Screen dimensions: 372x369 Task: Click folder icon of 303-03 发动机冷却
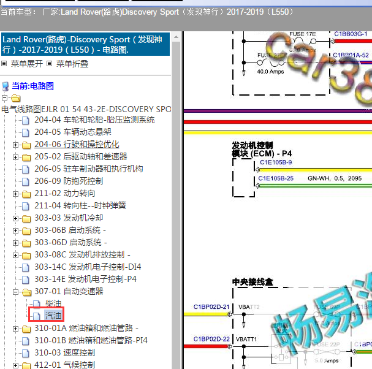(x=26, y=219)
